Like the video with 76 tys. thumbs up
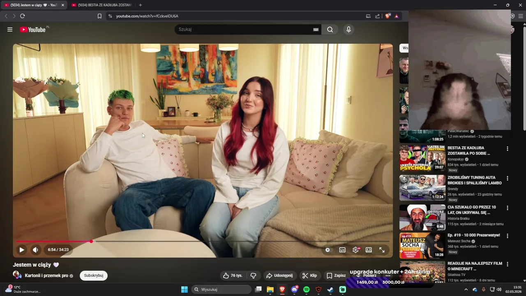The width and height of the screenshot is (526, 296). (x=233, y=275)
